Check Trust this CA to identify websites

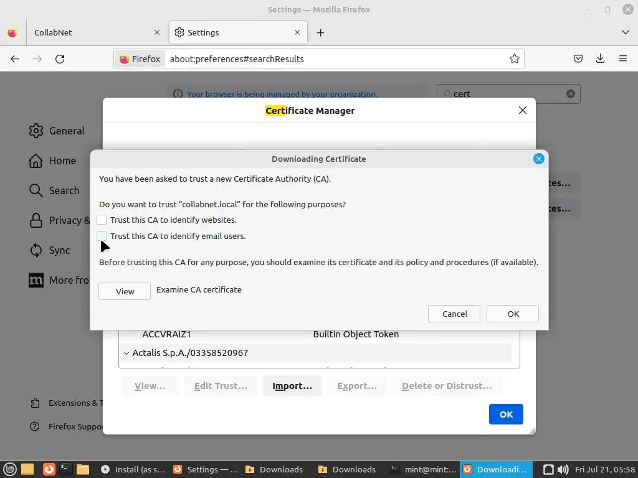102,220
